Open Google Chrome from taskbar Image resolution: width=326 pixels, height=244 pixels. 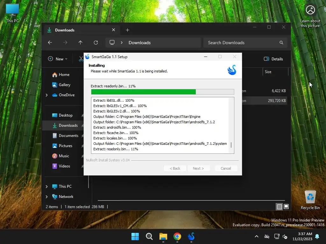(x=177, y=236)
